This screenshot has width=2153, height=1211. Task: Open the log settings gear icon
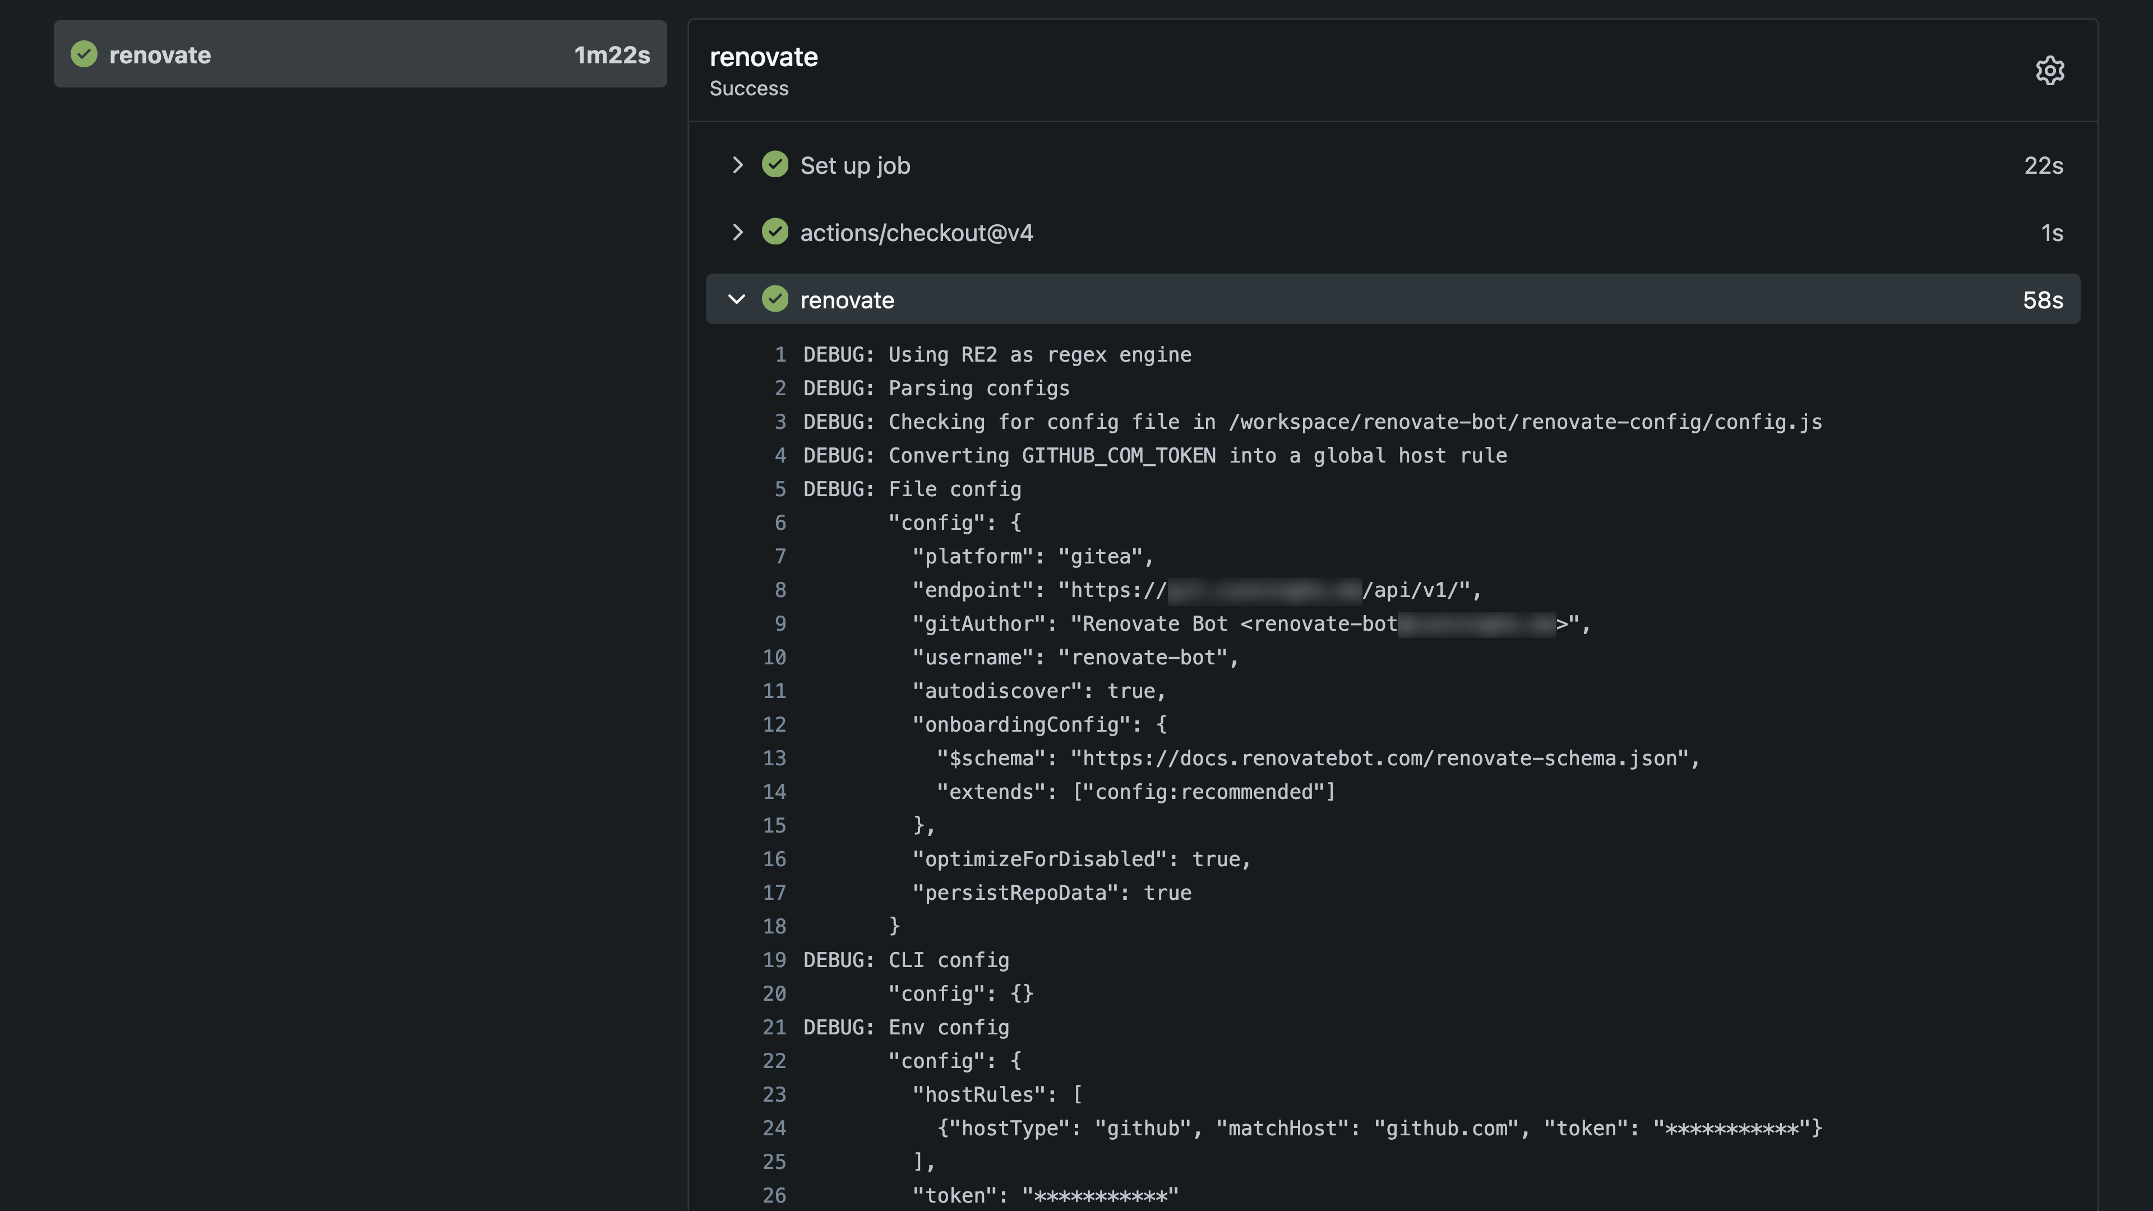[2049, 71]
